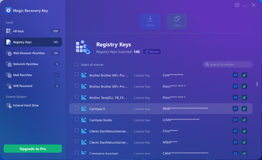Click the All Keys sidebar icon
Screen dimensions: 262x160
click(8, 31)
